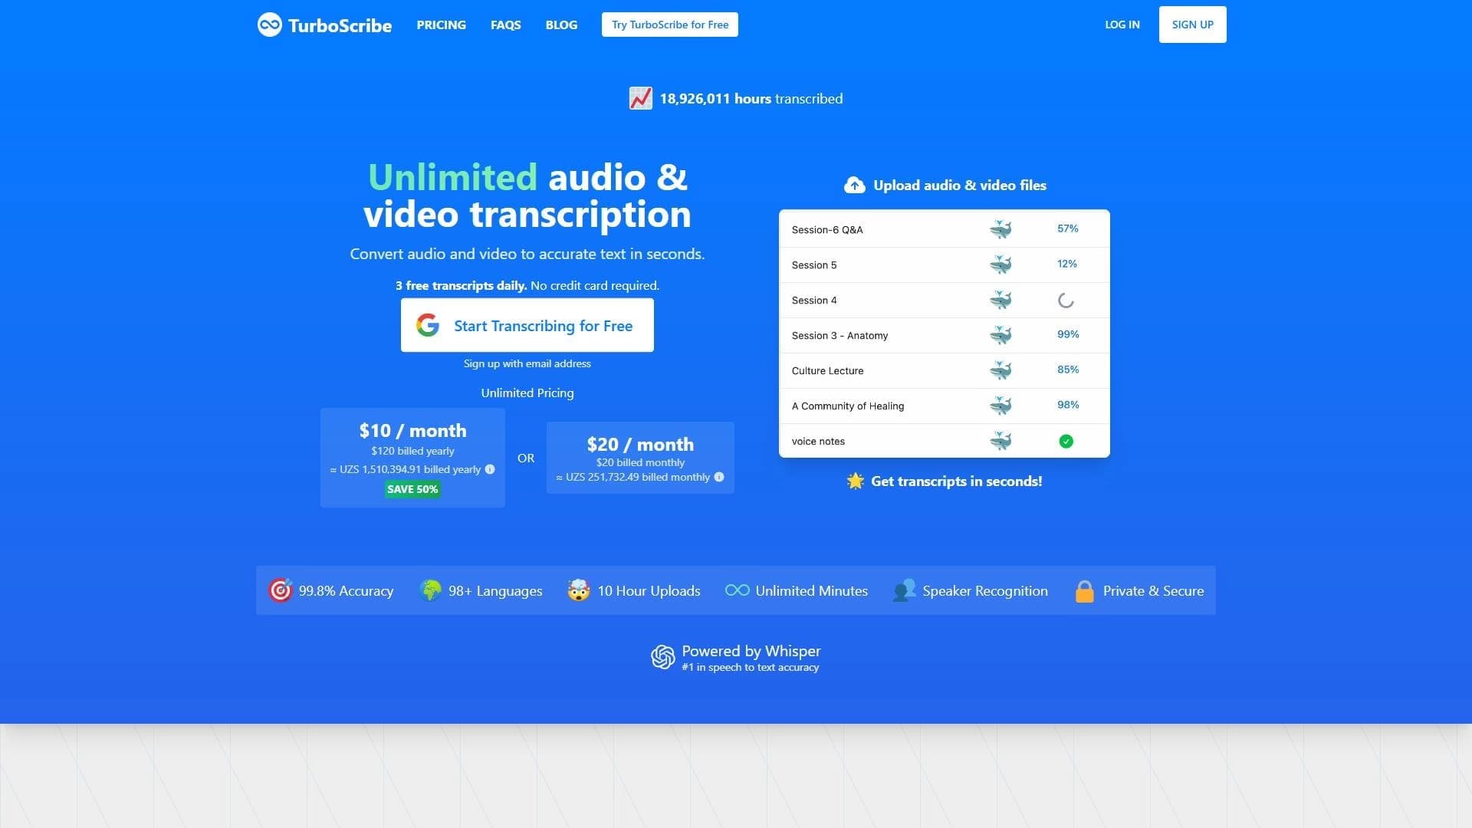This screenshot has width=1472, height=828.
Task: Click the exploding head emoji for 10 Hour Uploads
Action: point(579,590)
